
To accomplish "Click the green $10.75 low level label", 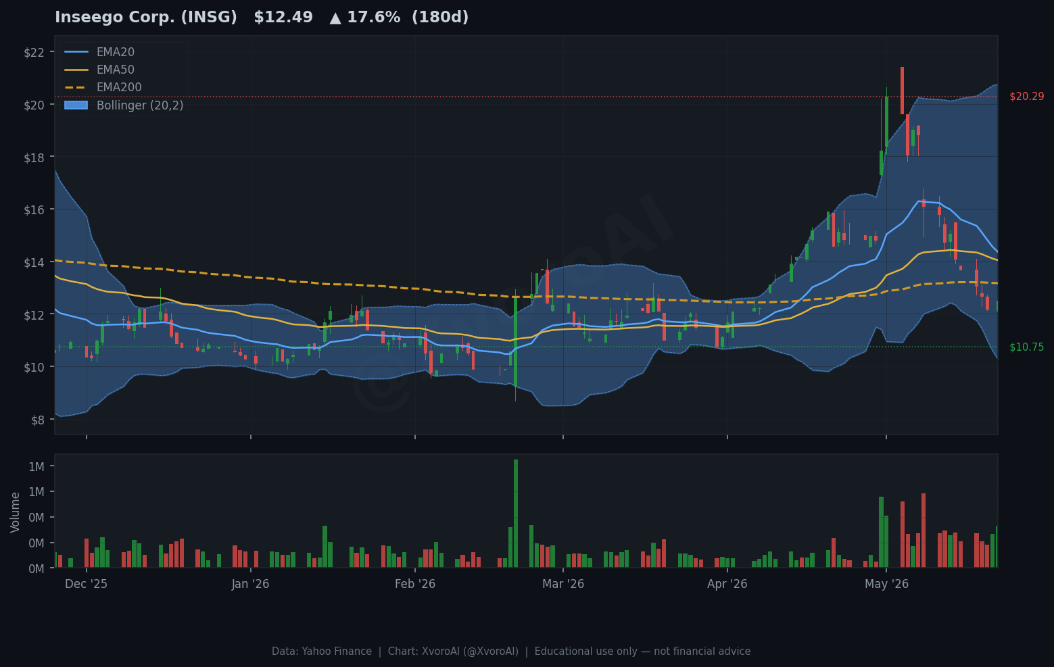I will 1026,347.
